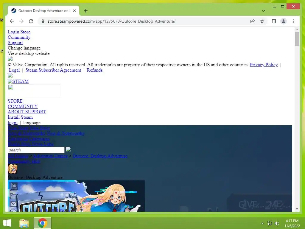
Task: Open the Privacy Policy link
Action: coord(264,65)
